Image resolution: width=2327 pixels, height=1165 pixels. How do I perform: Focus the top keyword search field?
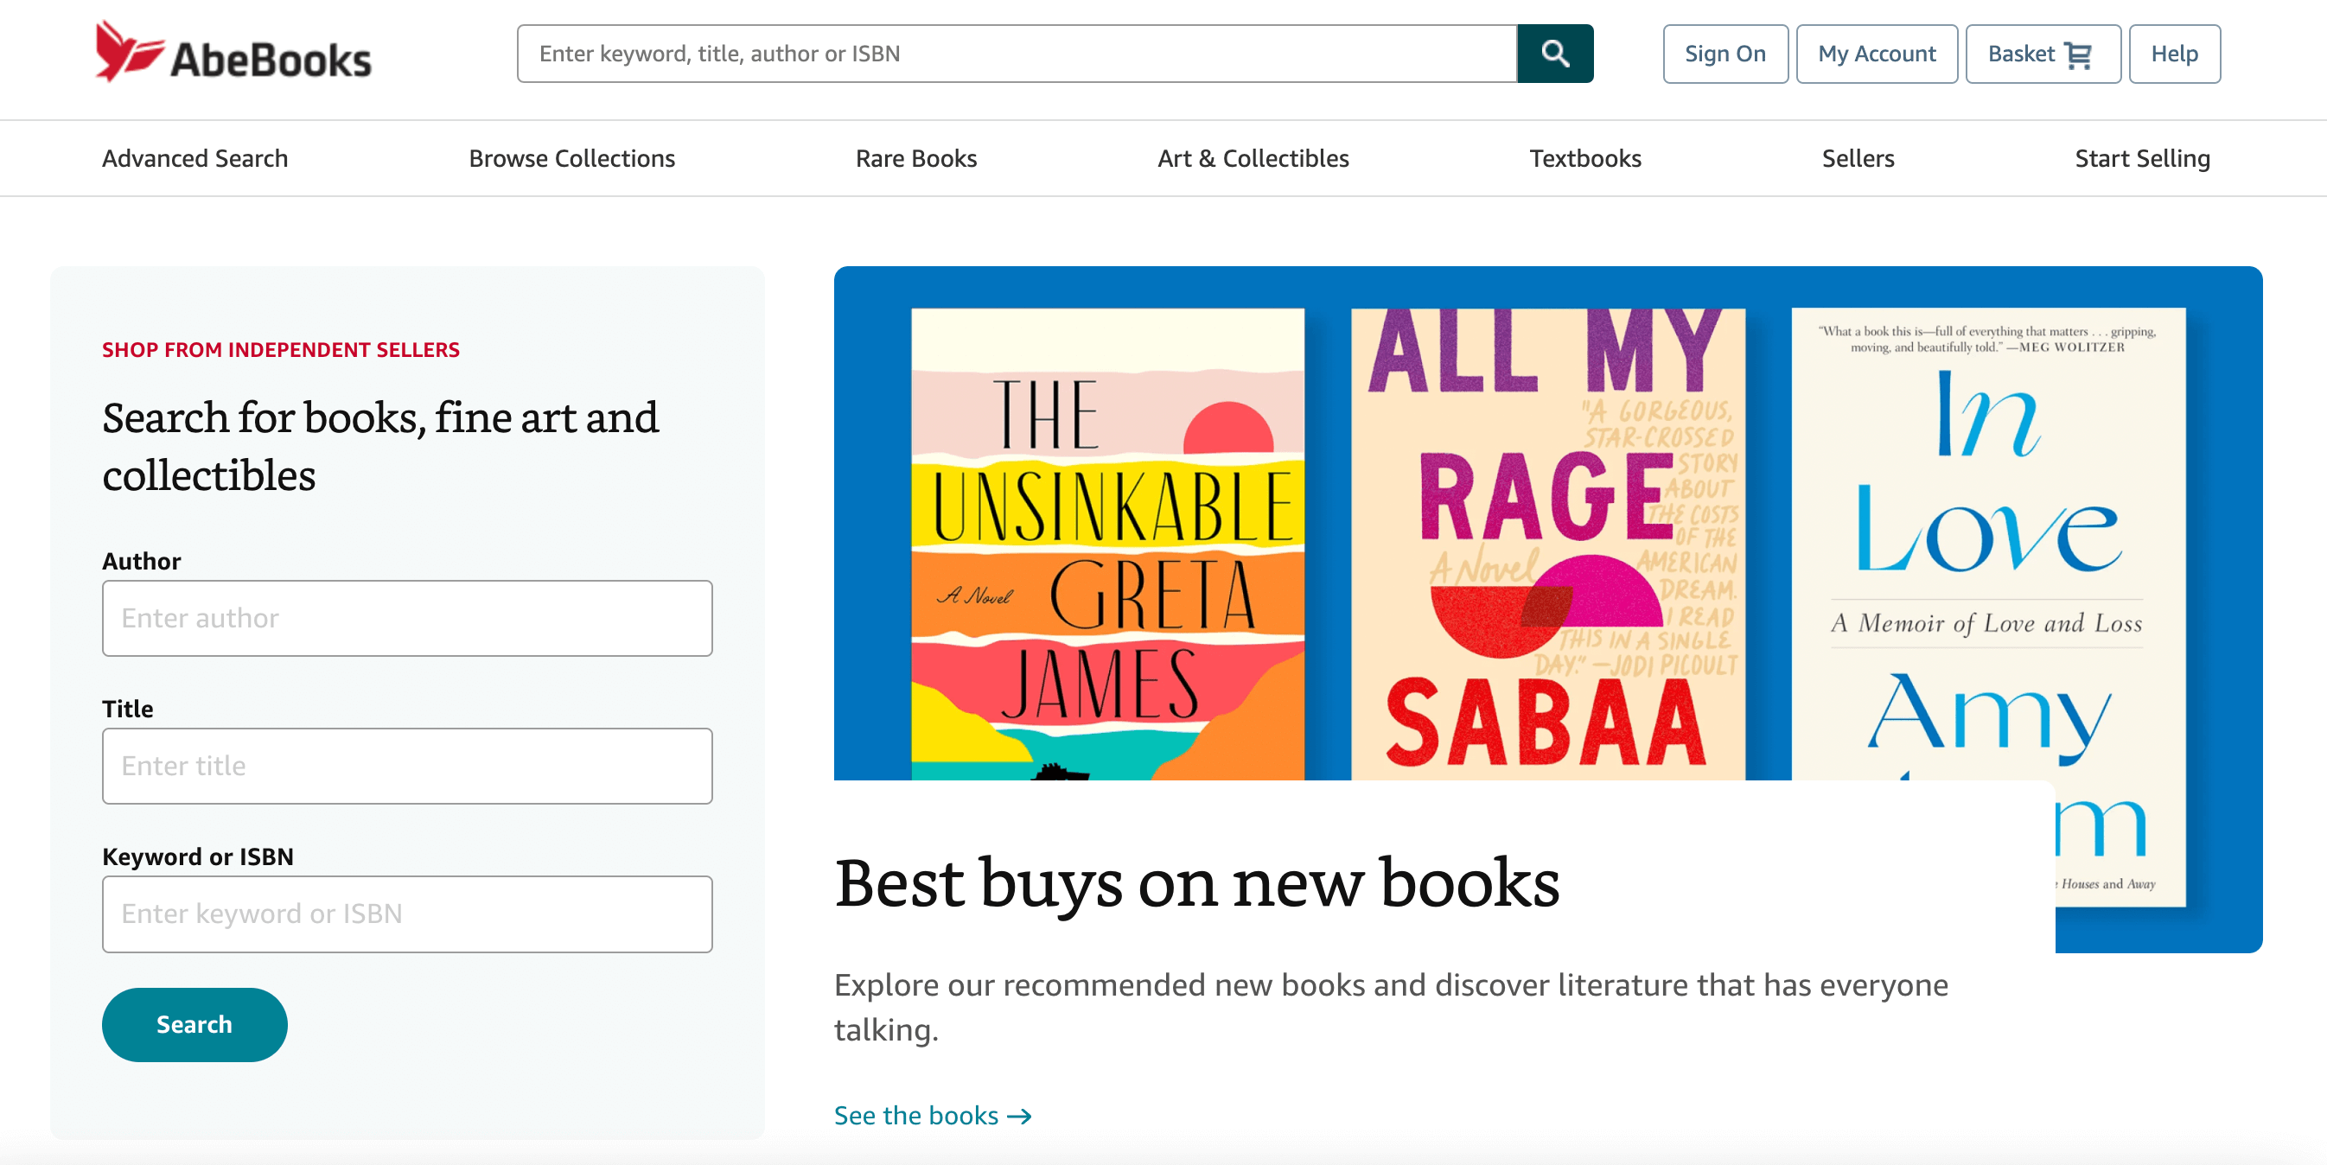click(1017, 54)
